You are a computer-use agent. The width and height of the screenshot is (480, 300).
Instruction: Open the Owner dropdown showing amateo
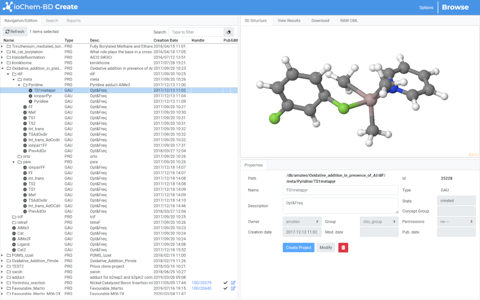pyautogui.click(x=302, y=222)
